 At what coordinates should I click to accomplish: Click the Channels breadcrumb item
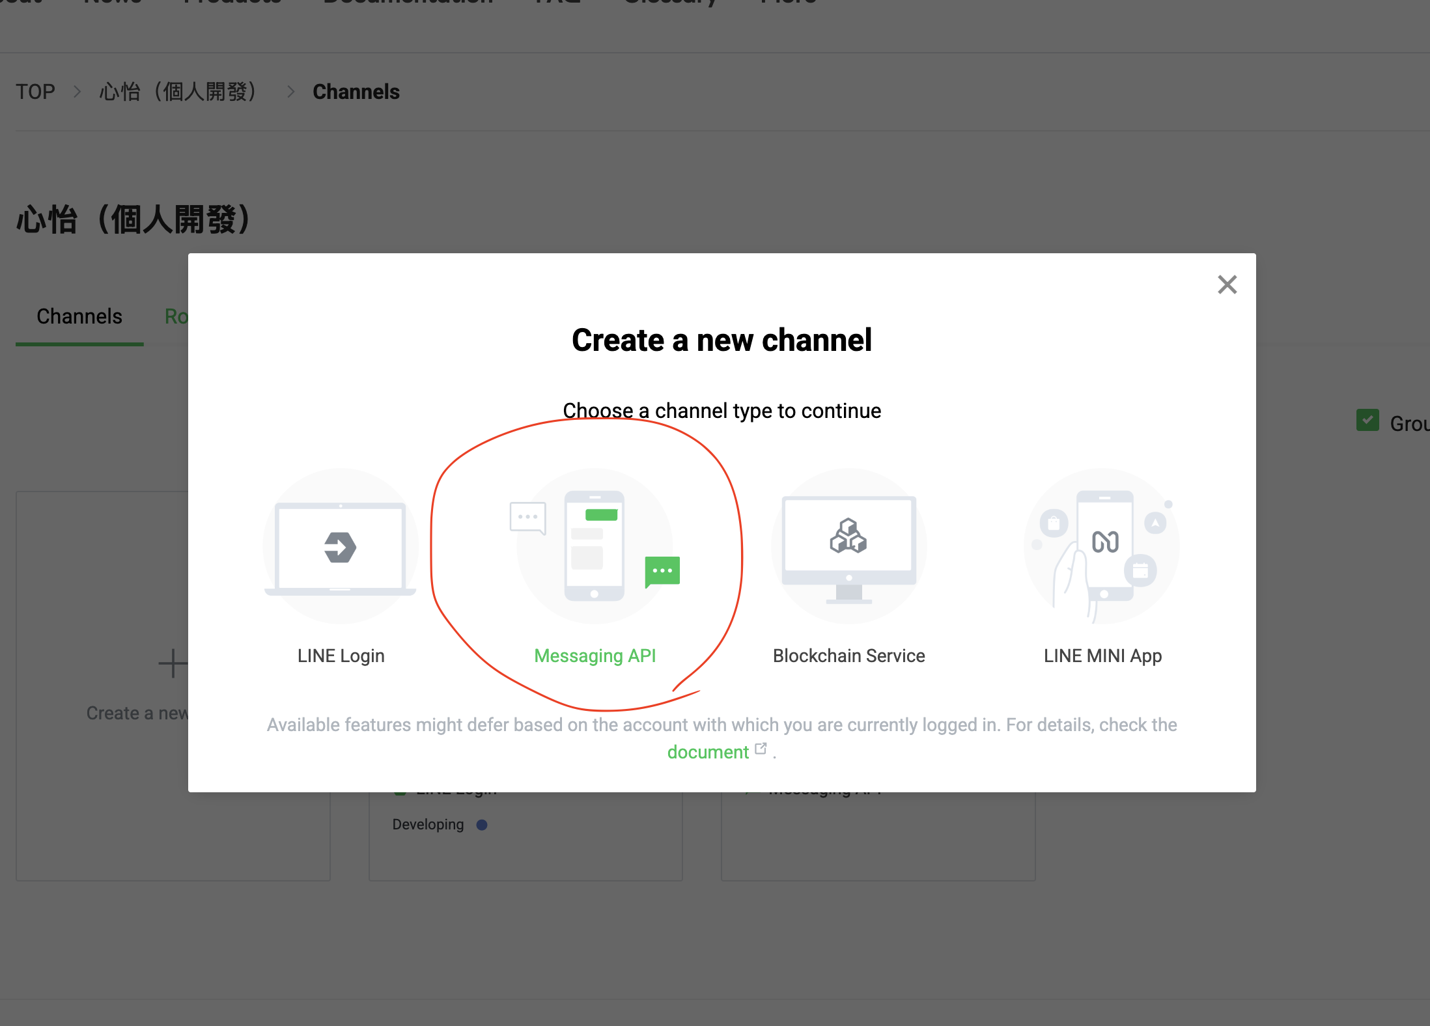click(356, 92)
